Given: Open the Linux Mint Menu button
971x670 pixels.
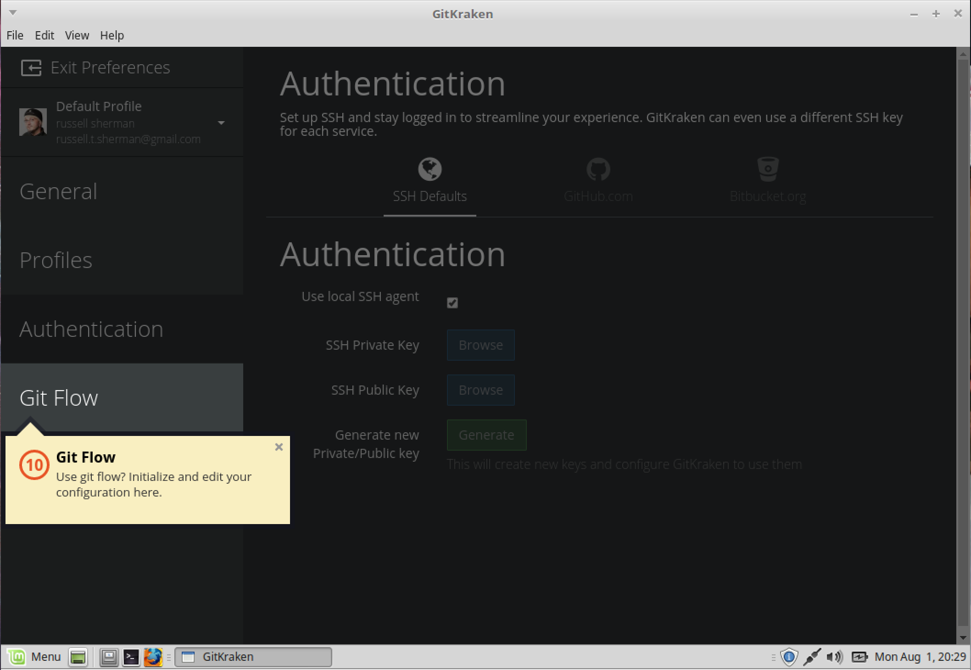Looking at the screenshot, I should pos(35,657).
